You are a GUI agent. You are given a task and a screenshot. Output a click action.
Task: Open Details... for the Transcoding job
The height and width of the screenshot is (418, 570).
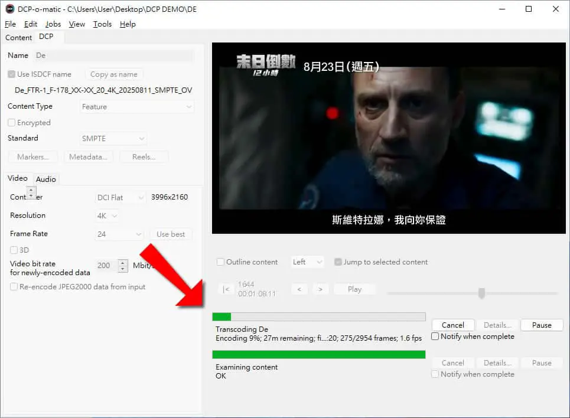(497, 325)
